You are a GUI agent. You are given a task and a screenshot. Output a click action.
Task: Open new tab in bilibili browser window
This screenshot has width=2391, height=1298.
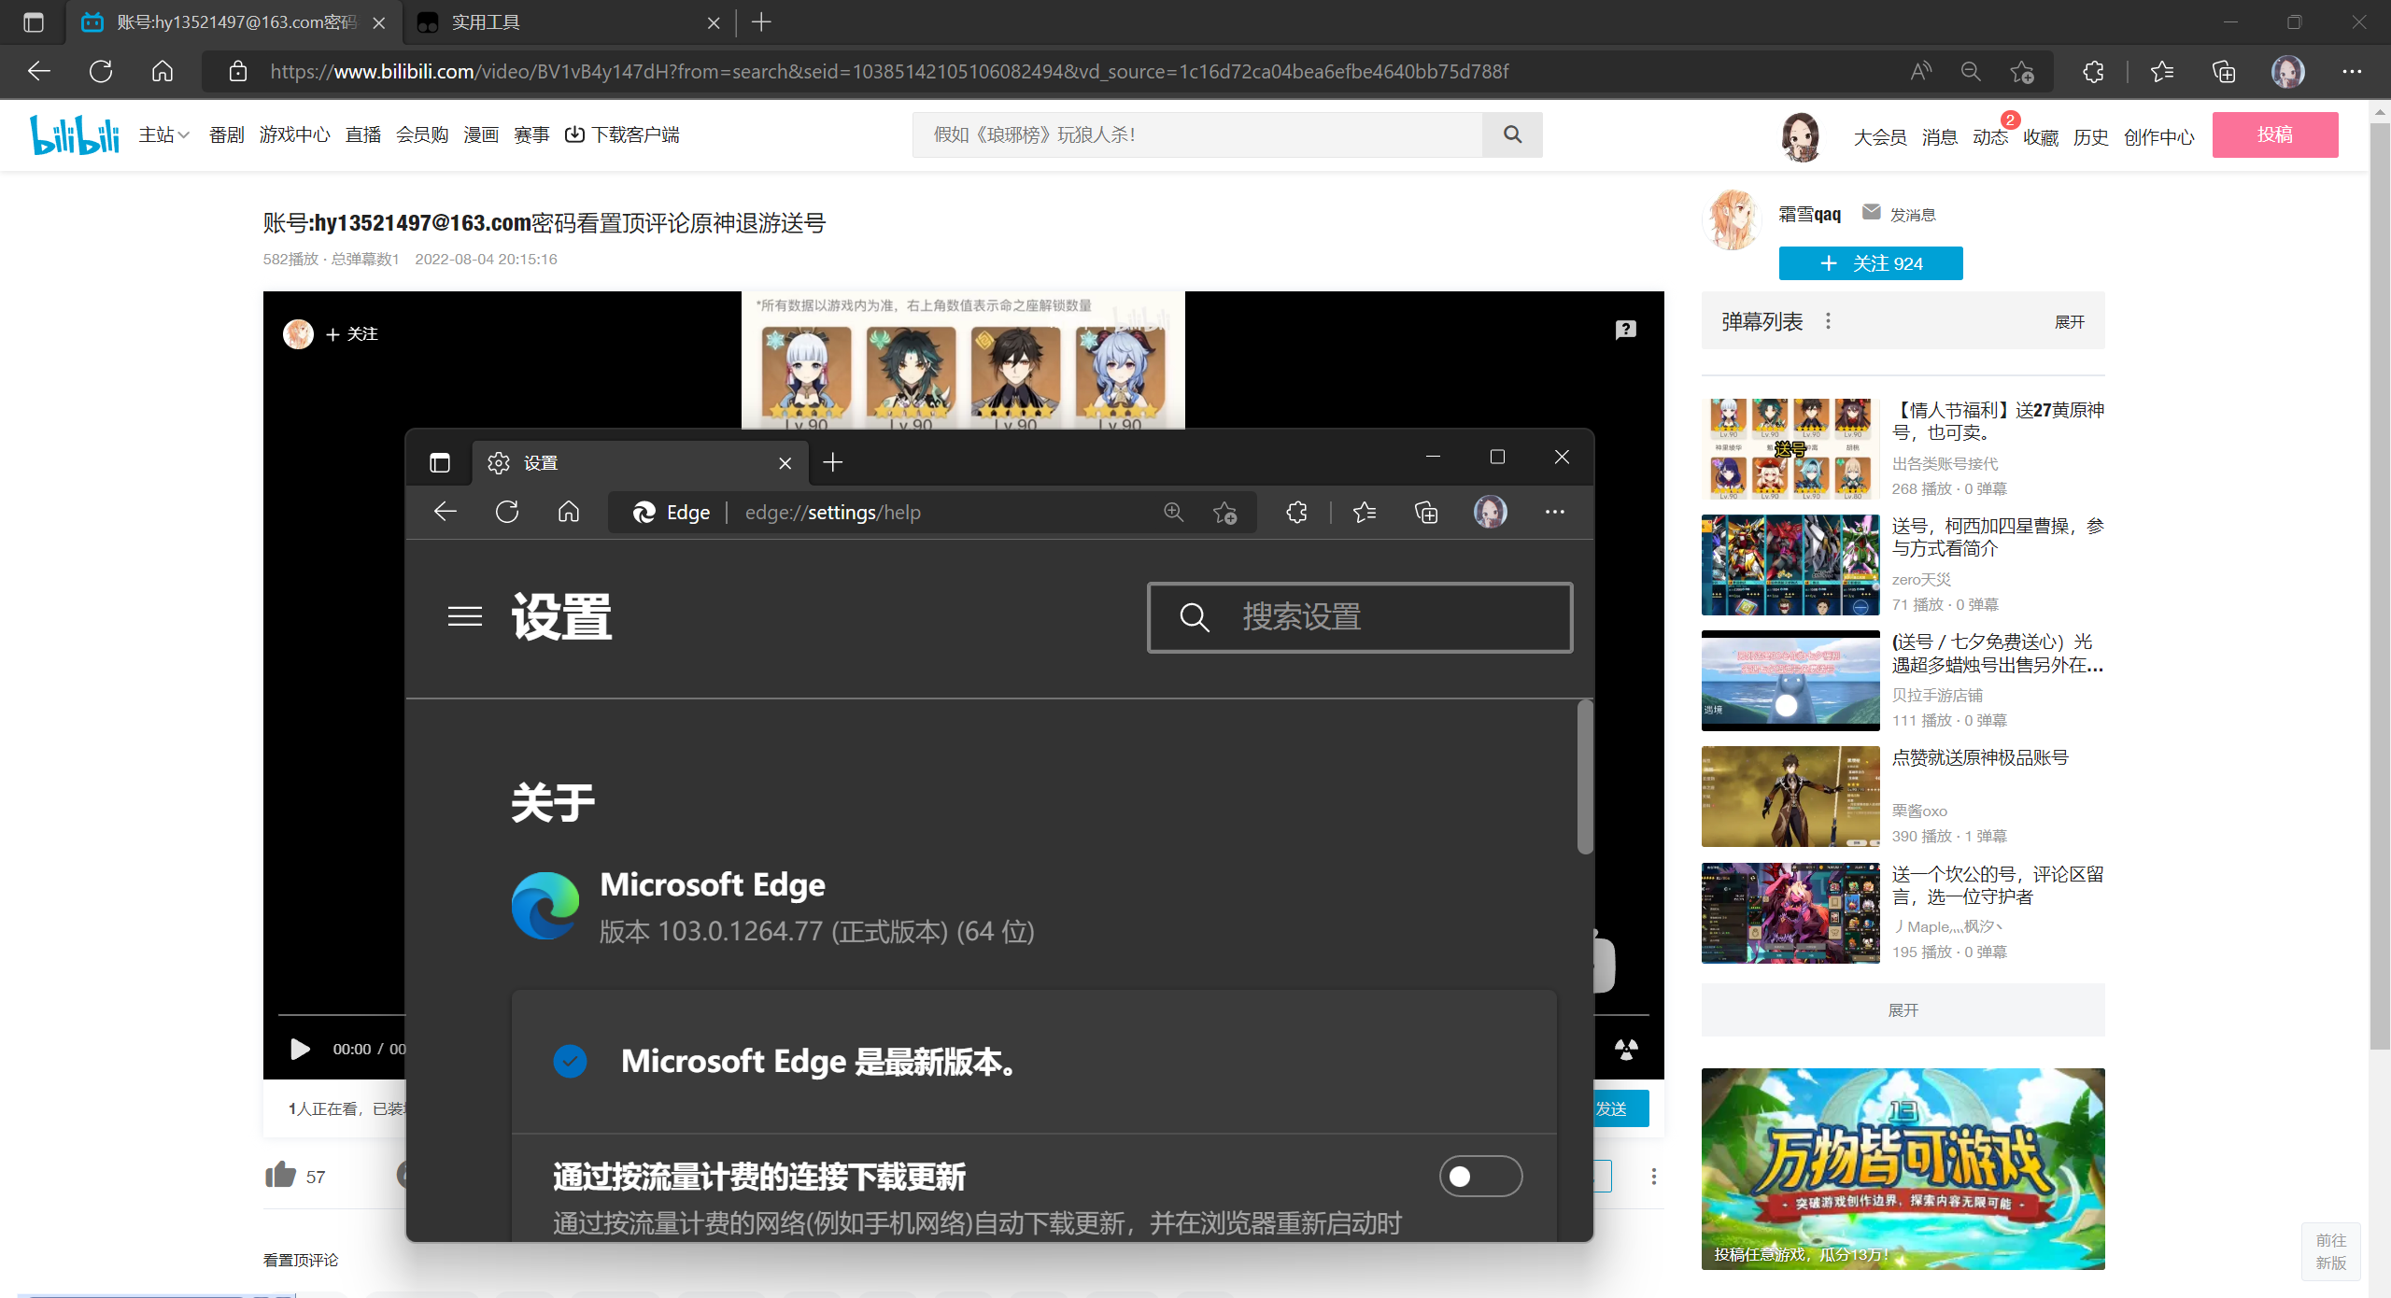coord(761,22)
